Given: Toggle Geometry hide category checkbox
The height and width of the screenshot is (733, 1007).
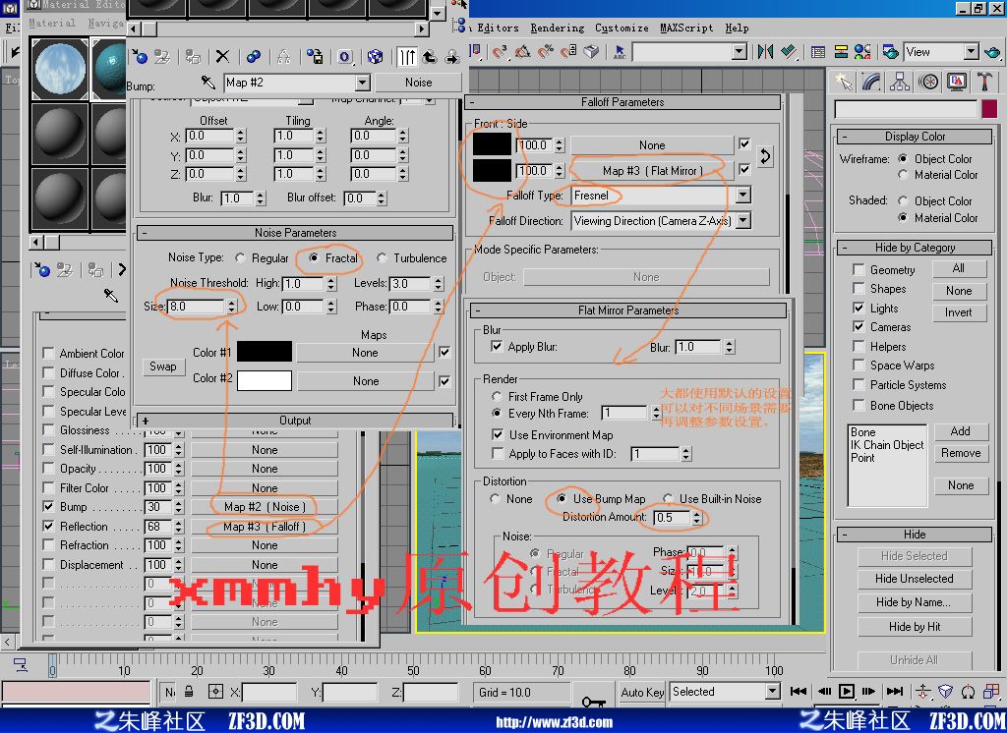Looking at the screenshot, I should click(x=858, y=269).
